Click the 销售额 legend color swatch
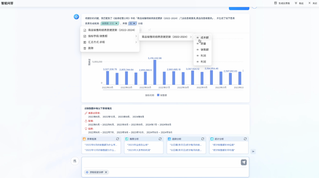The height and width of the screenshot is (178, 319). [158, 95]
